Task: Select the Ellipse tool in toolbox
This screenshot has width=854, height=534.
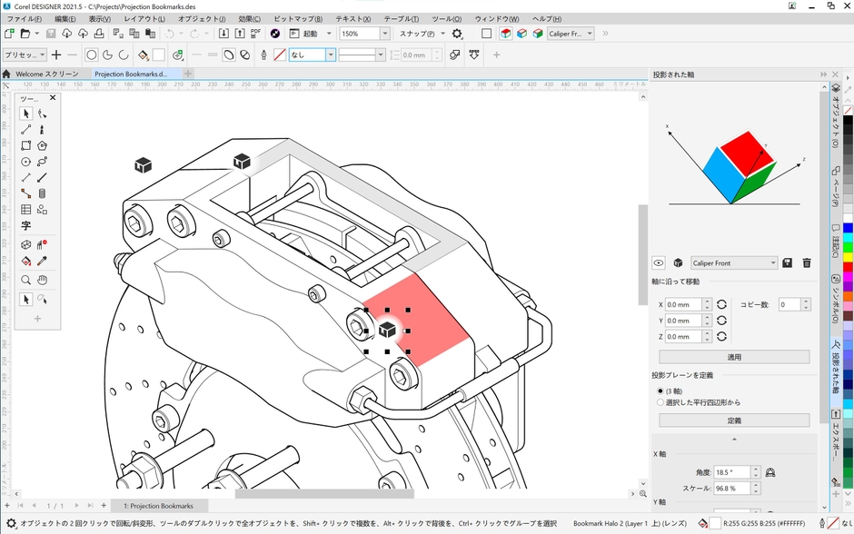Action: tap(25, 162)
